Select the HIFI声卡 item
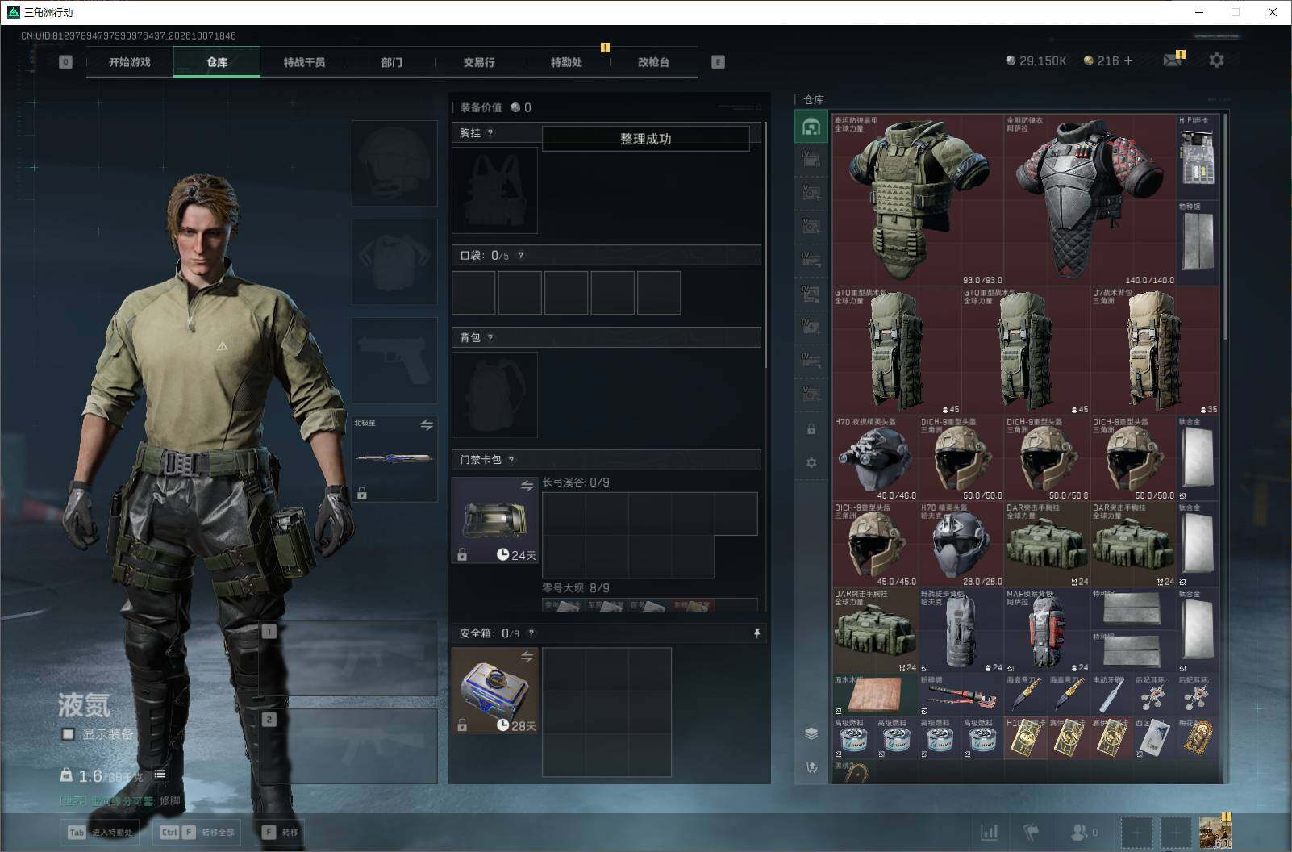1292x852 pixels. coord(1197,157)
